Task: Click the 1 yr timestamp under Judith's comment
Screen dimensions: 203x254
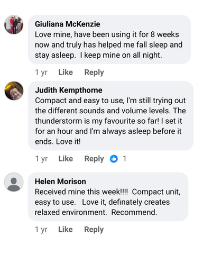Action: pyautogui.click(x=41, y=159)
